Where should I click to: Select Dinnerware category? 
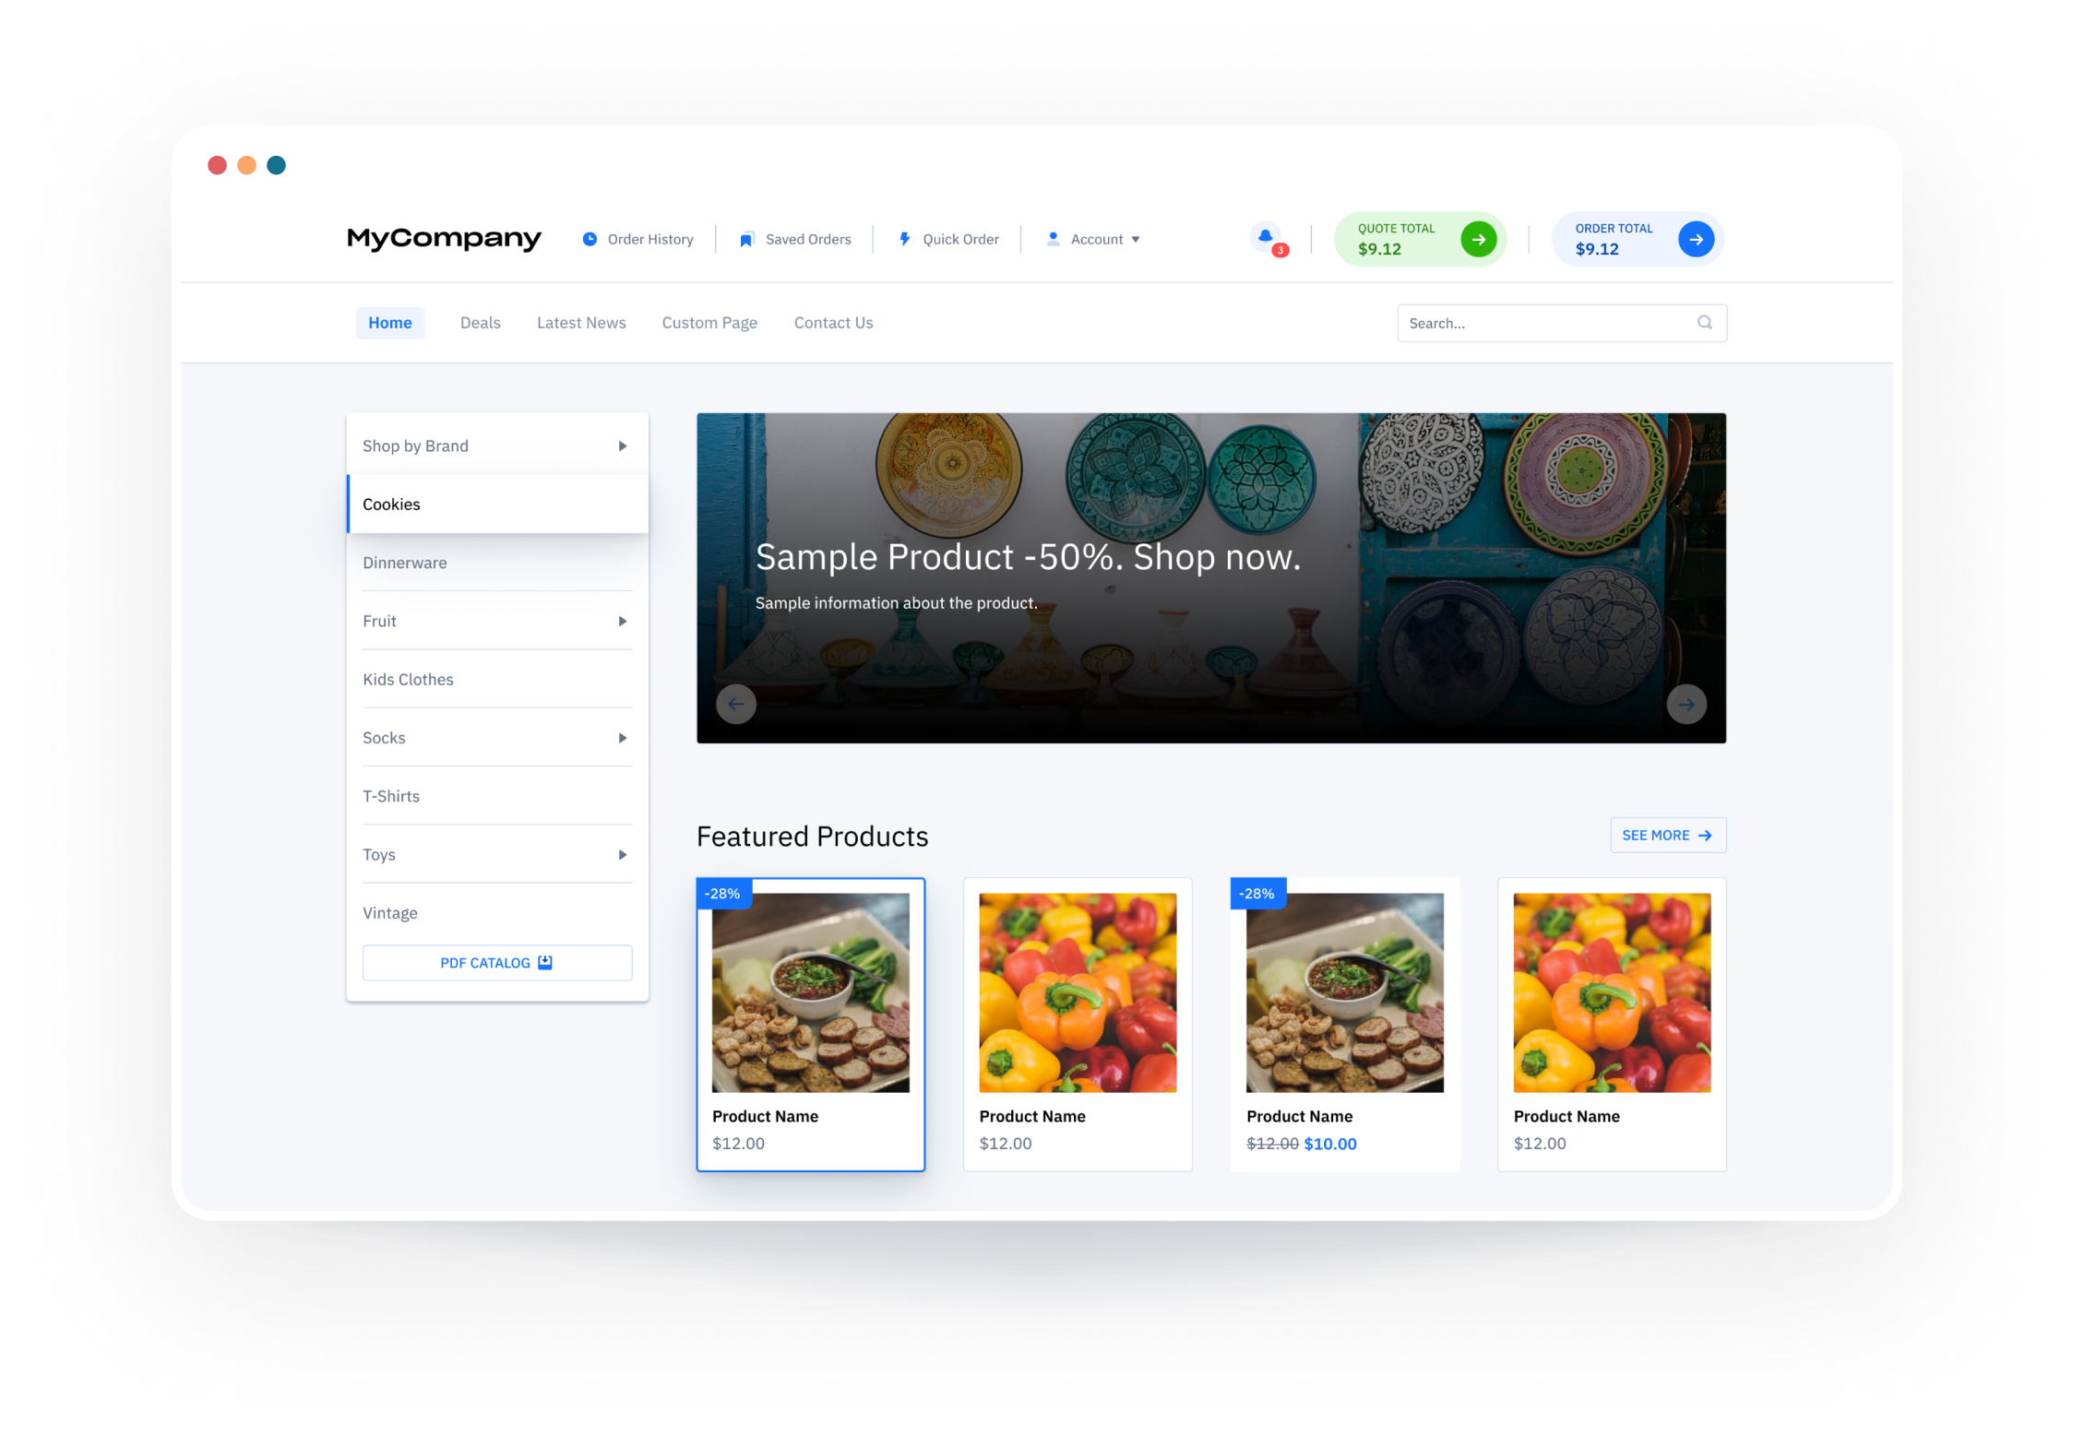(498, 563)
